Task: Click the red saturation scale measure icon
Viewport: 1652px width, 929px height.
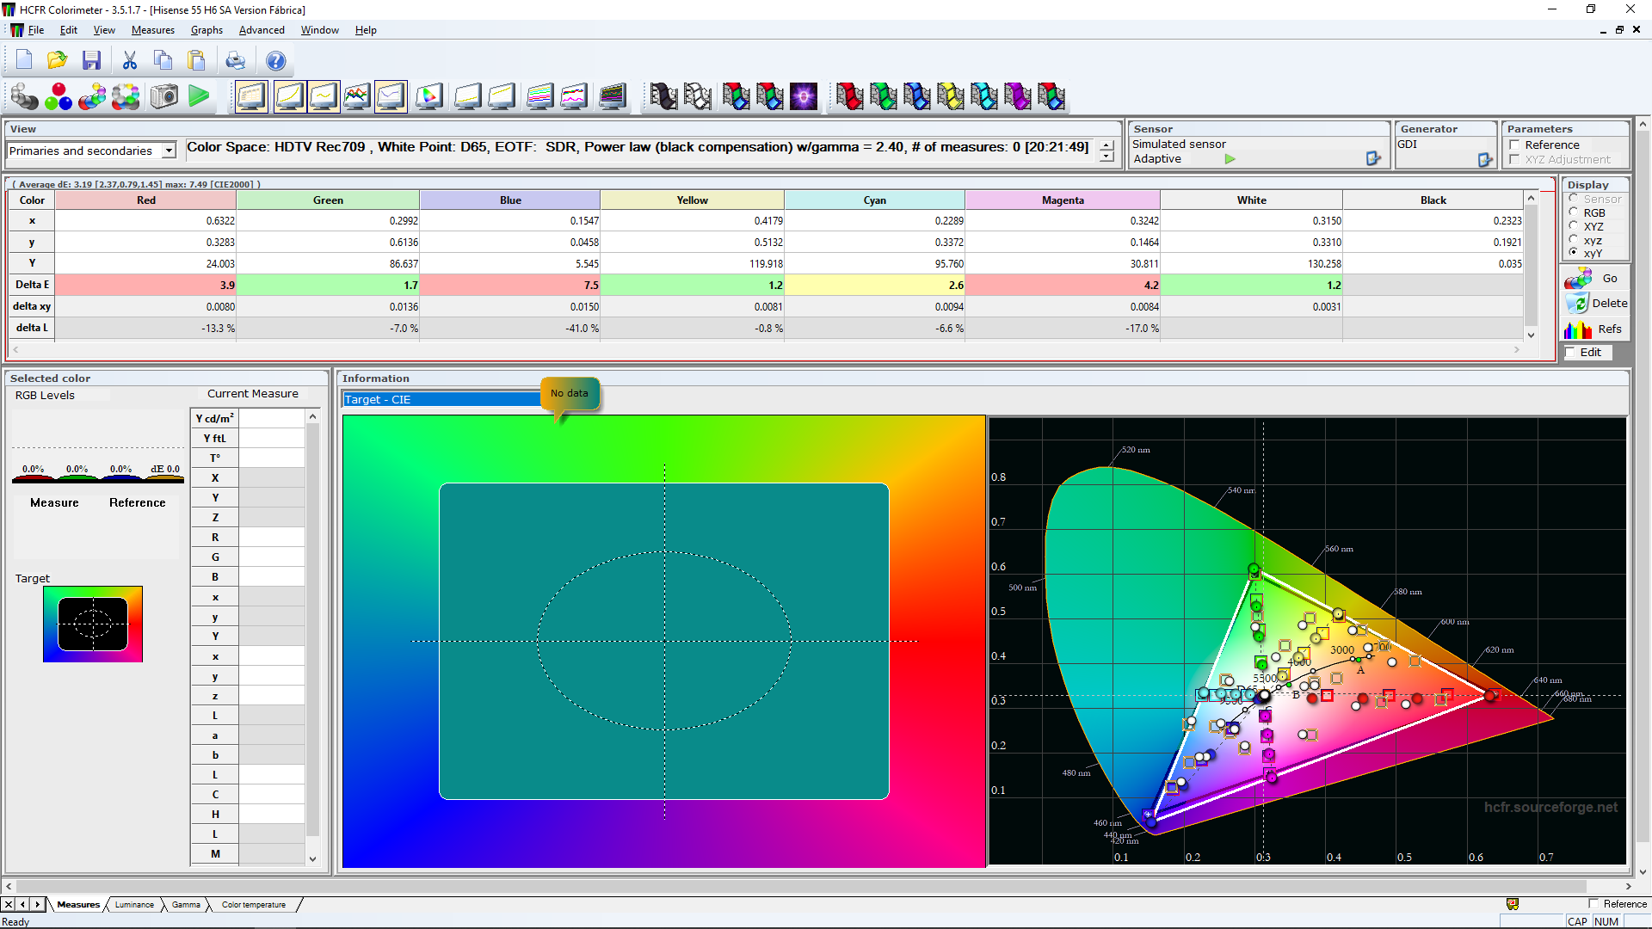Action: pos(849,96)
